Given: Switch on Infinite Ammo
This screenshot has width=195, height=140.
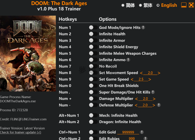Looking at the screenshot, I should tap(93, 60).
